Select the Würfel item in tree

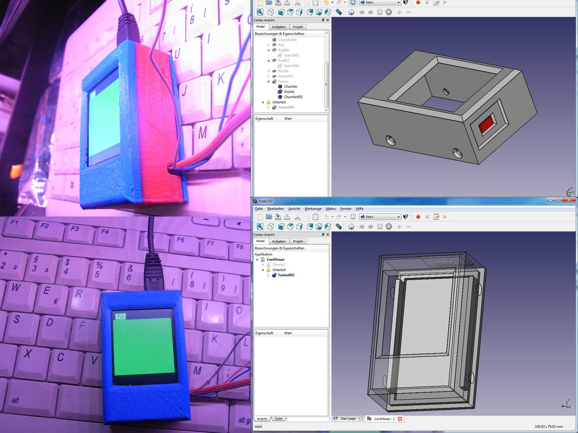point(289,92)
